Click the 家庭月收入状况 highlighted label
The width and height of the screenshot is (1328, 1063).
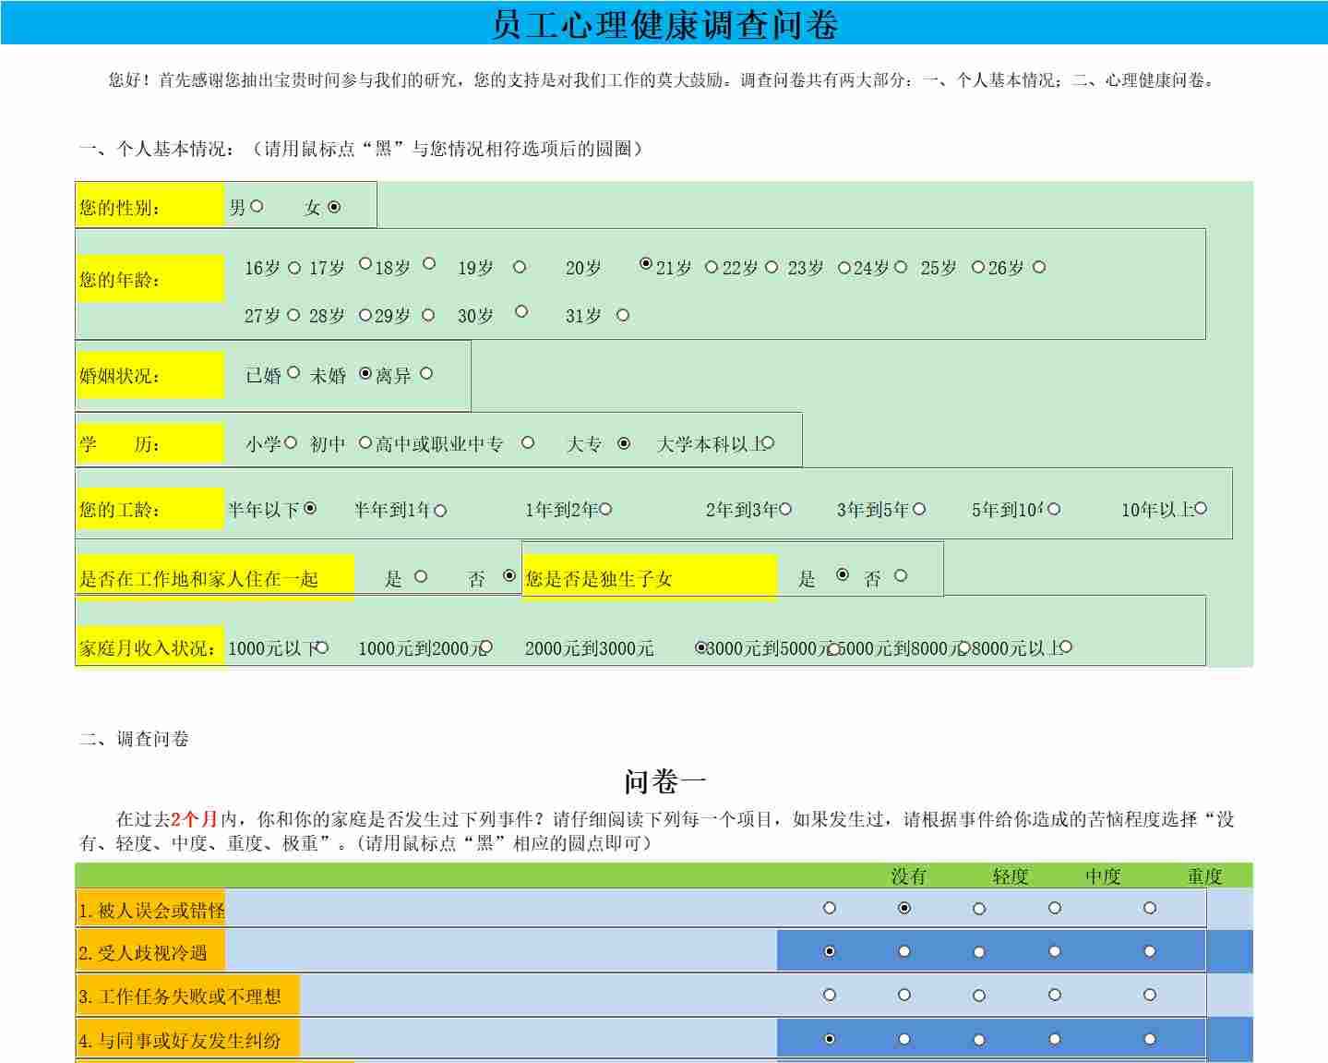coord(148,647)
